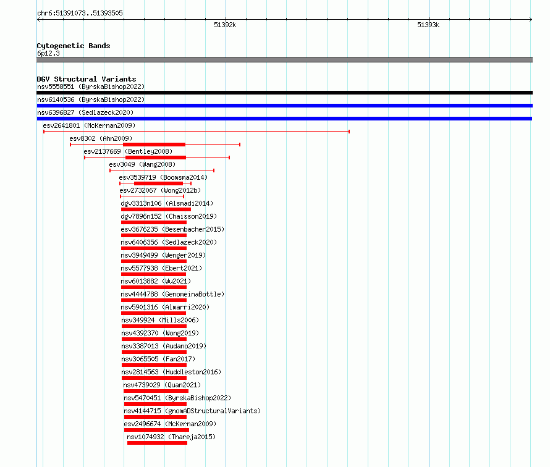Click nsv5901316 (Almarri2020) label
The image size is (550, 467).
[165, 307]
